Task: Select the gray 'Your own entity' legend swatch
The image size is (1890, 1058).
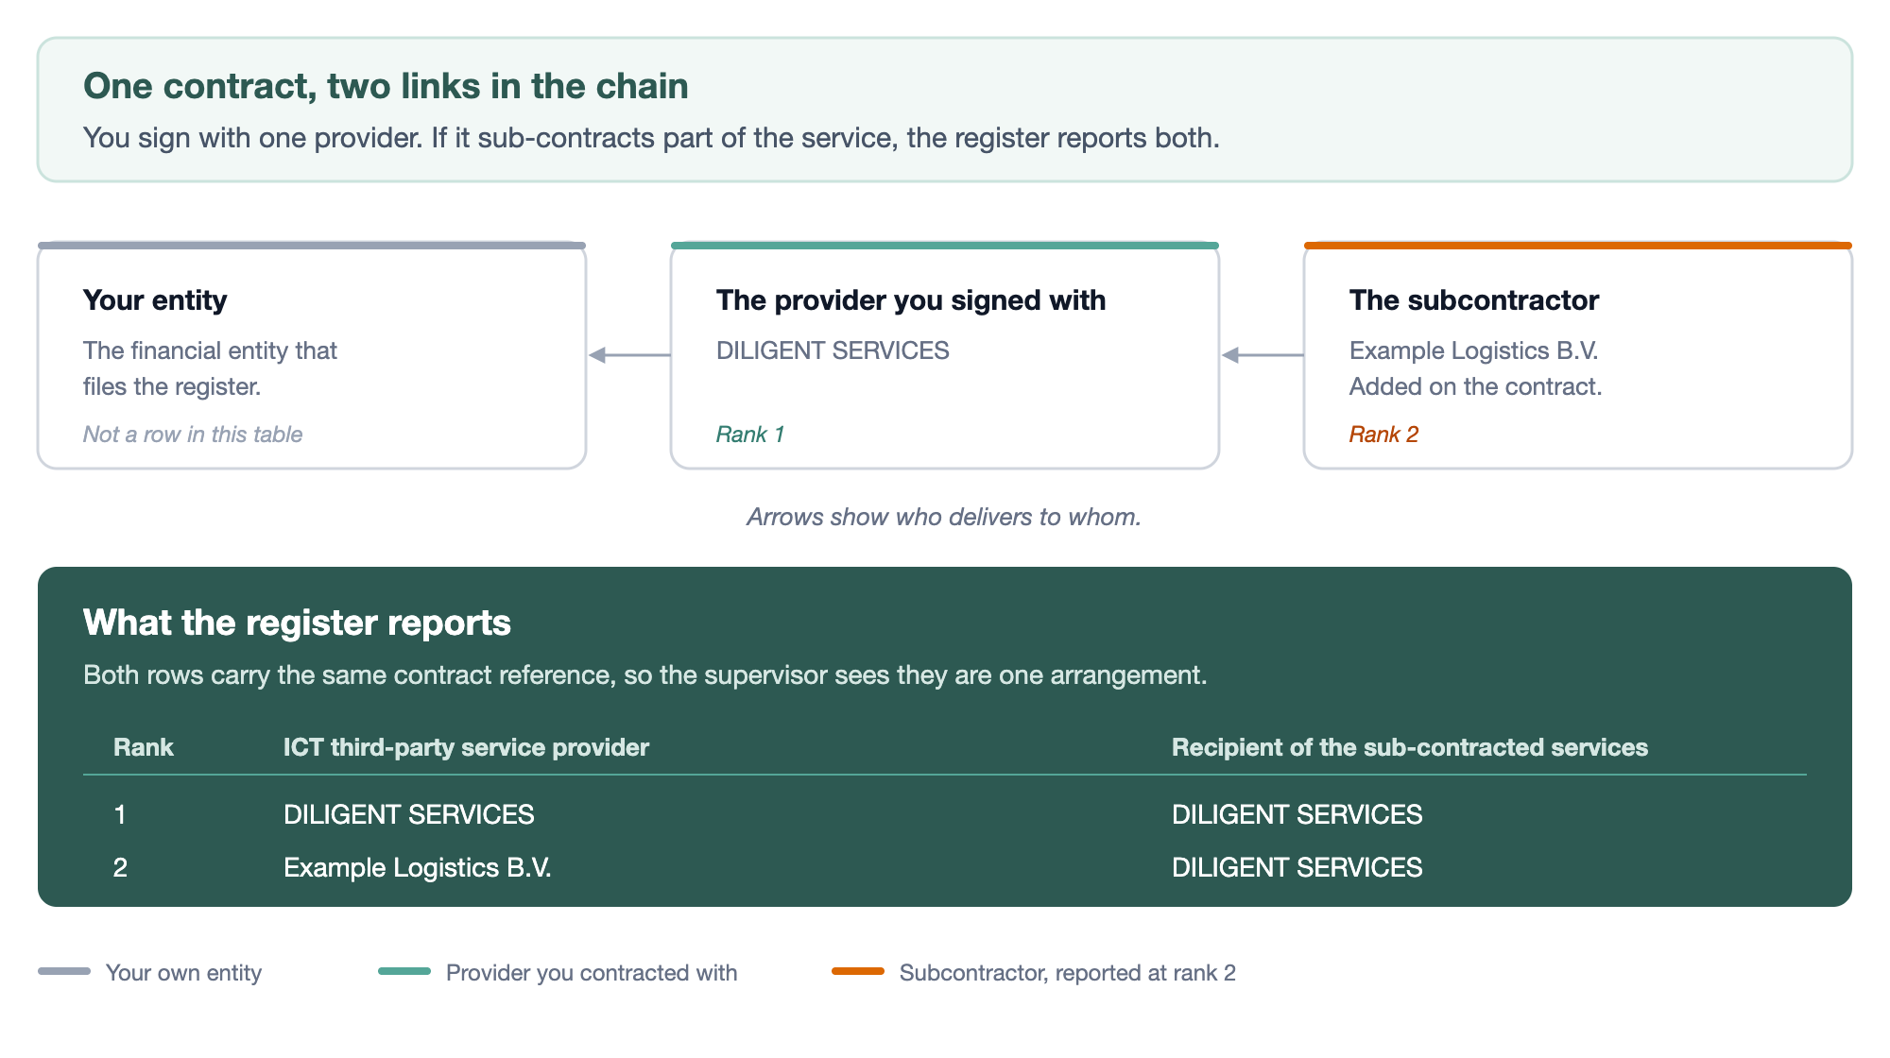Action: [x=64, y=971]
